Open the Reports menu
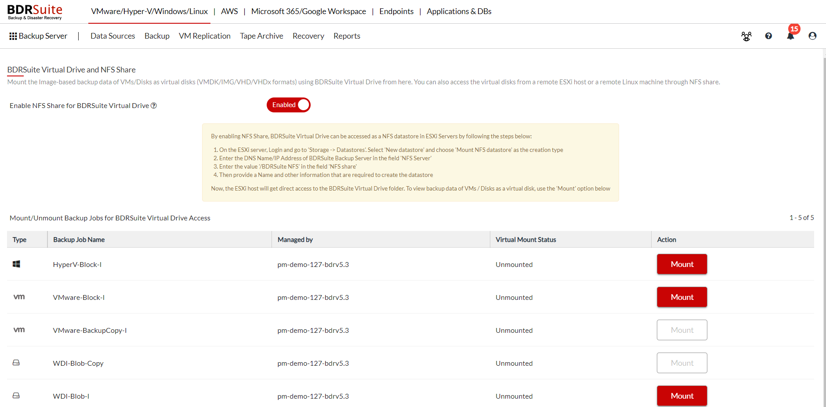 click(x=347, y=36)
